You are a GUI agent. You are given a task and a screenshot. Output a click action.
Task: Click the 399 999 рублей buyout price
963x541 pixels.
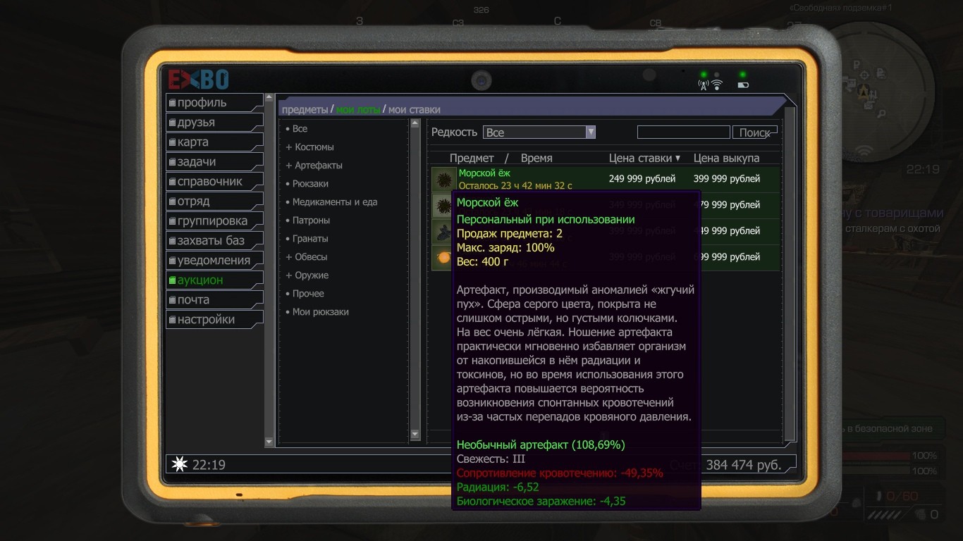tap(727, 179)
